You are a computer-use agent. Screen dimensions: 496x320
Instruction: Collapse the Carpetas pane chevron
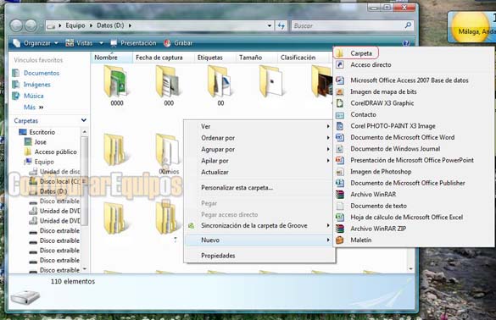[83, 120]
